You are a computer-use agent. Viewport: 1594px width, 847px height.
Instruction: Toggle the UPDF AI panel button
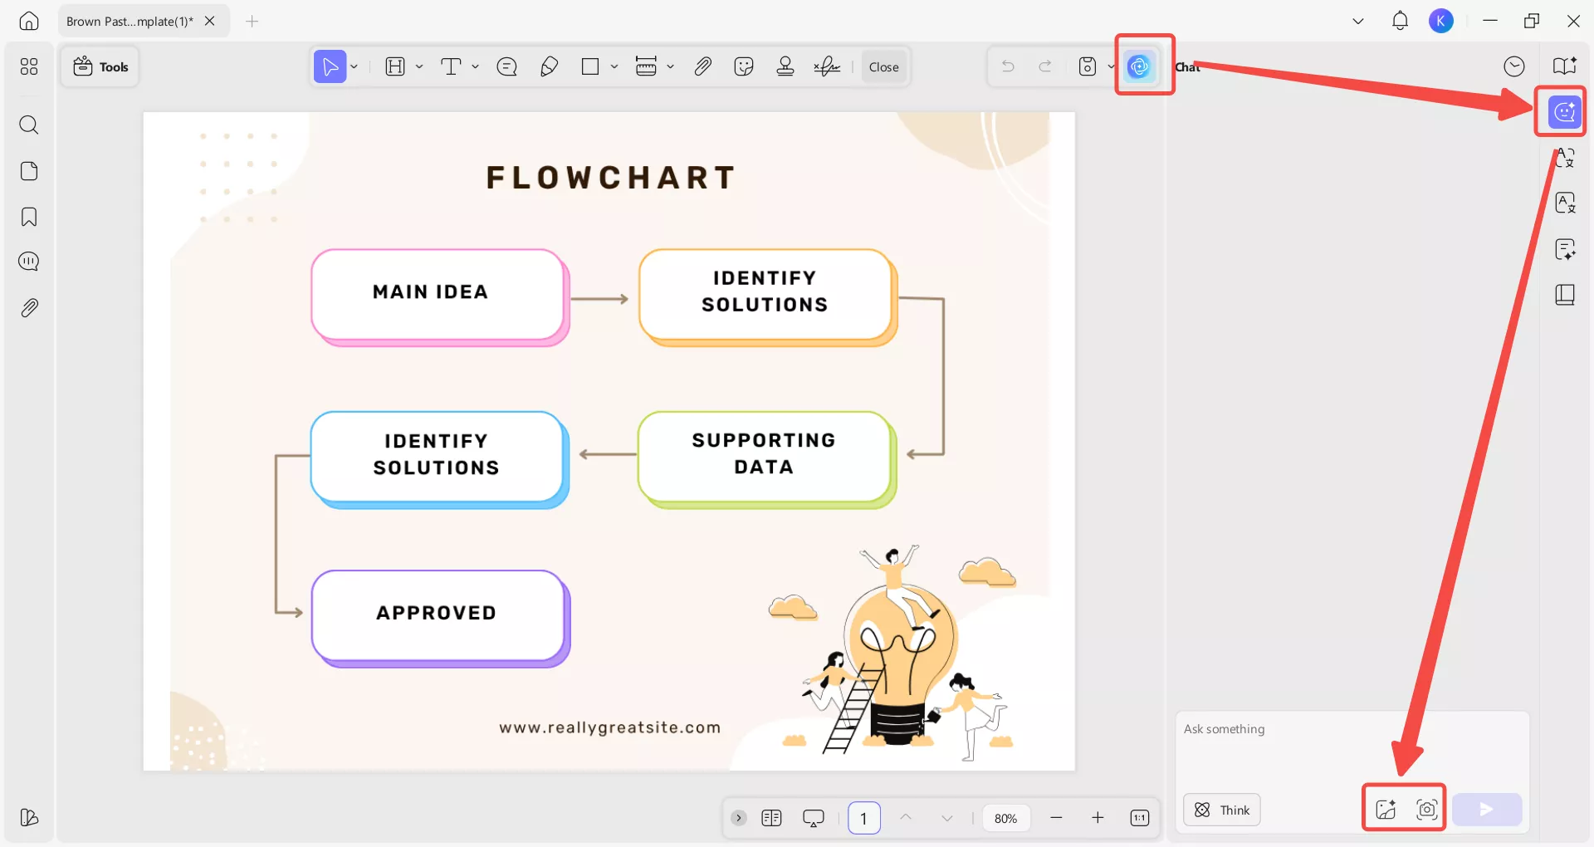(1140, 66)
